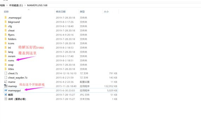Viewport: 201px width, 128px height.
Task: Click the 5,029 KB size value
Action: point(112,91)
